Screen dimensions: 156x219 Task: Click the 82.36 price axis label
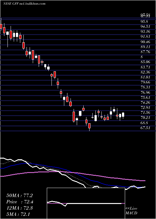(x=145, y=72)
